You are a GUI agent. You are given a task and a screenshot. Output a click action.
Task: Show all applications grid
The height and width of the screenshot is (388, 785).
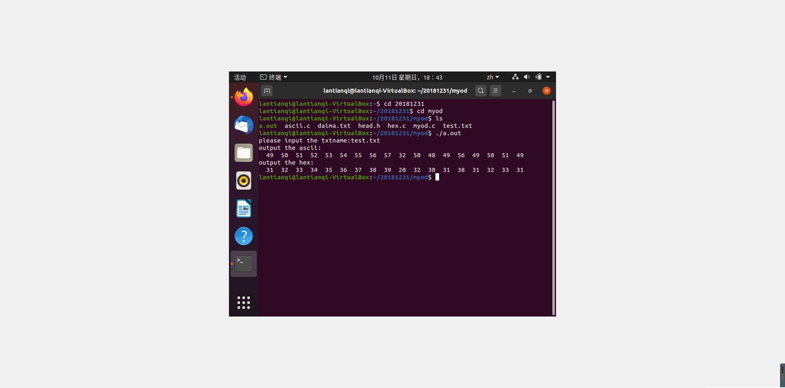(244, 303)
